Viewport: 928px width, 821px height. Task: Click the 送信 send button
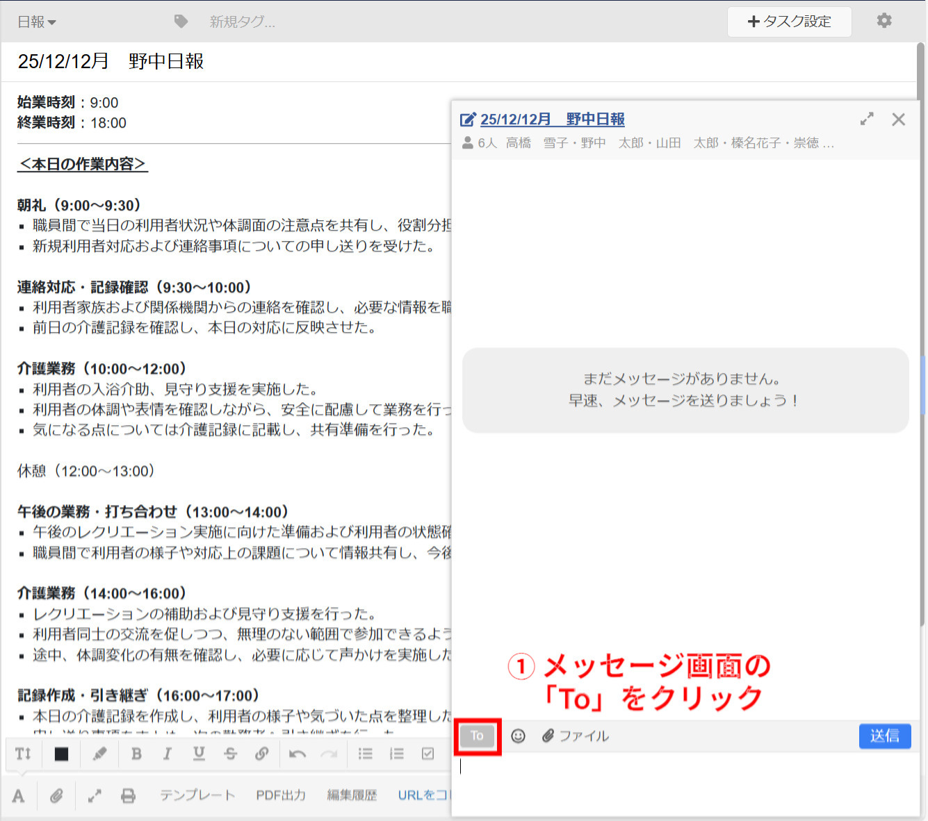(885, 736)
